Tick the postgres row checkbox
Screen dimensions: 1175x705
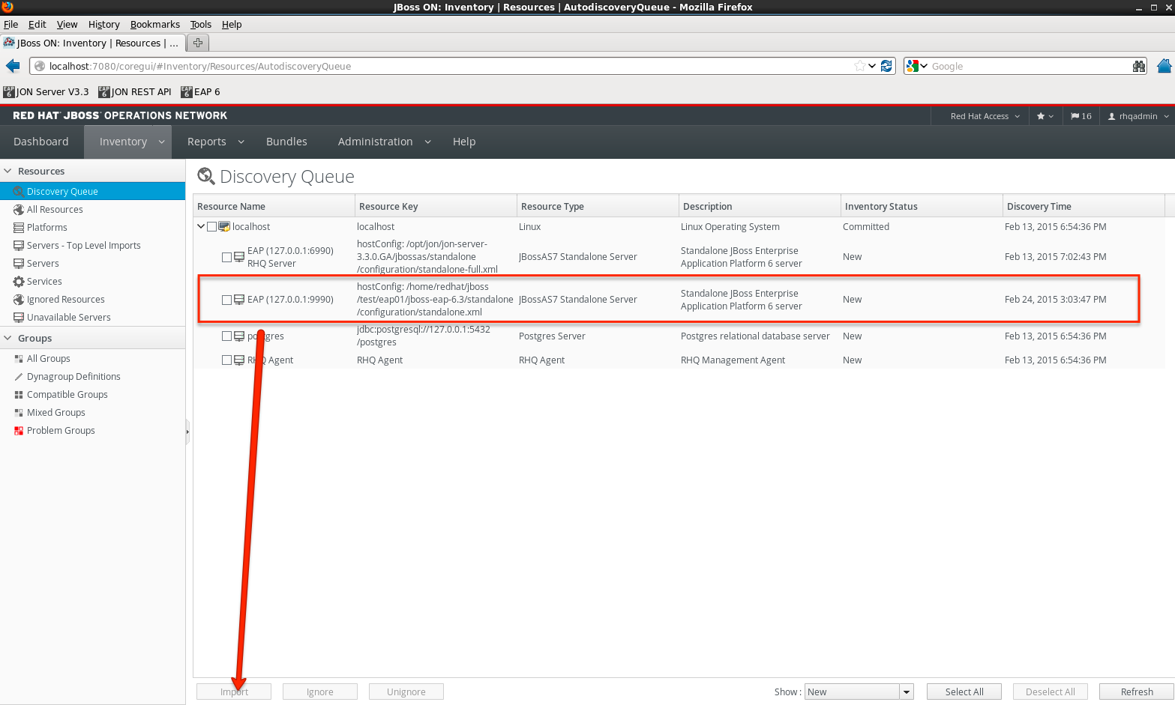tap(226, 336)
